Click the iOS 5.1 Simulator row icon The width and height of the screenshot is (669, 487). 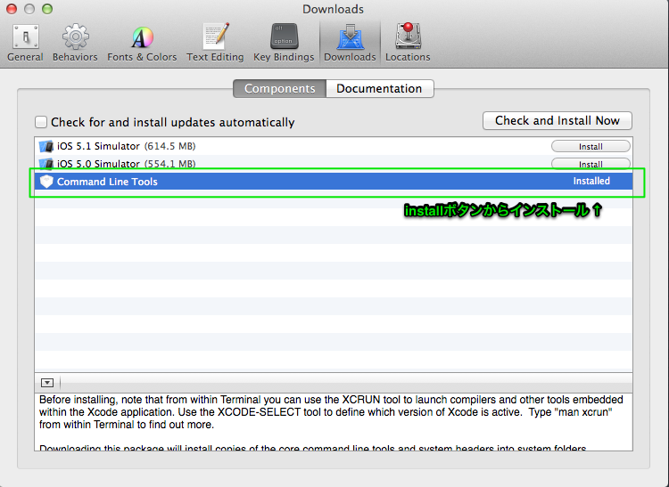click(x=46, y=146)
